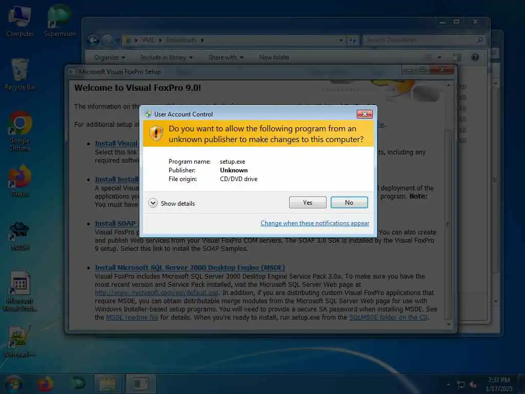Click Search Downloads field in Explorer
This screenshot has height=394, width=525.
coord(424,40)
